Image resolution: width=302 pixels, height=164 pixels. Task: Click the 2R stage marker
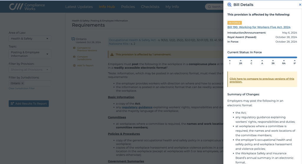[241, 62]
